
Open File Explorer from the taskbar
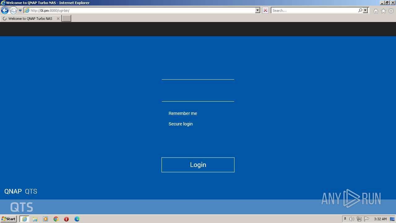tap(35, 219)
